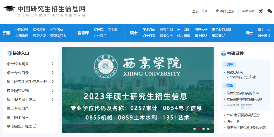Screen dimensions: 274x137
Task: Open 院校库 in the 信息库 menu
Action: [98, 30]
